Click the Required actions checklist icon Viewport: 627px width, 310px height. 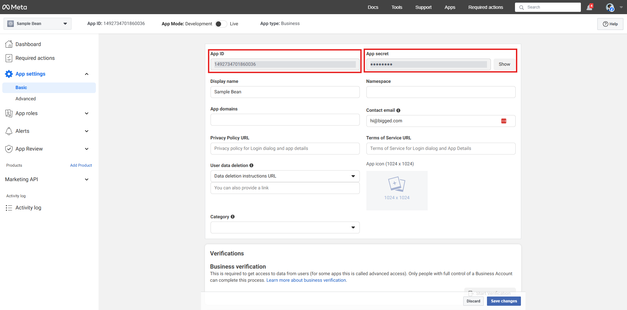pyautogui.click(x=9, y=58)
